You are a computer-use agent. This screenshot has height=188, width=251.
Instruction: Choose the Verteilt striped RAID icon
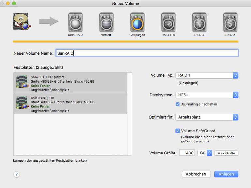pyautogui.click(x=106, y=22)
